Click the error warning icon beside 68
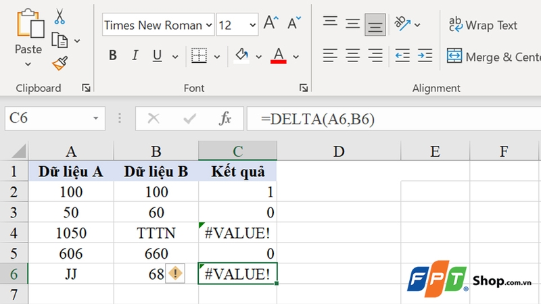This screenshot has height=304, width=541. 175,274
